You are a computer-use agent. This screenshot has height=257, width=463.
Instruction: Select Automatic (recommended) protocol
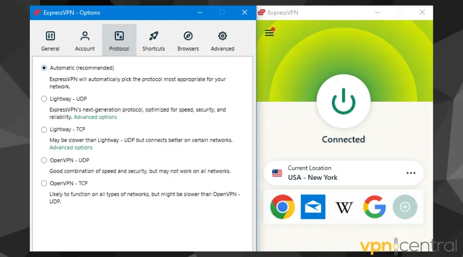(x=44, y=68)
